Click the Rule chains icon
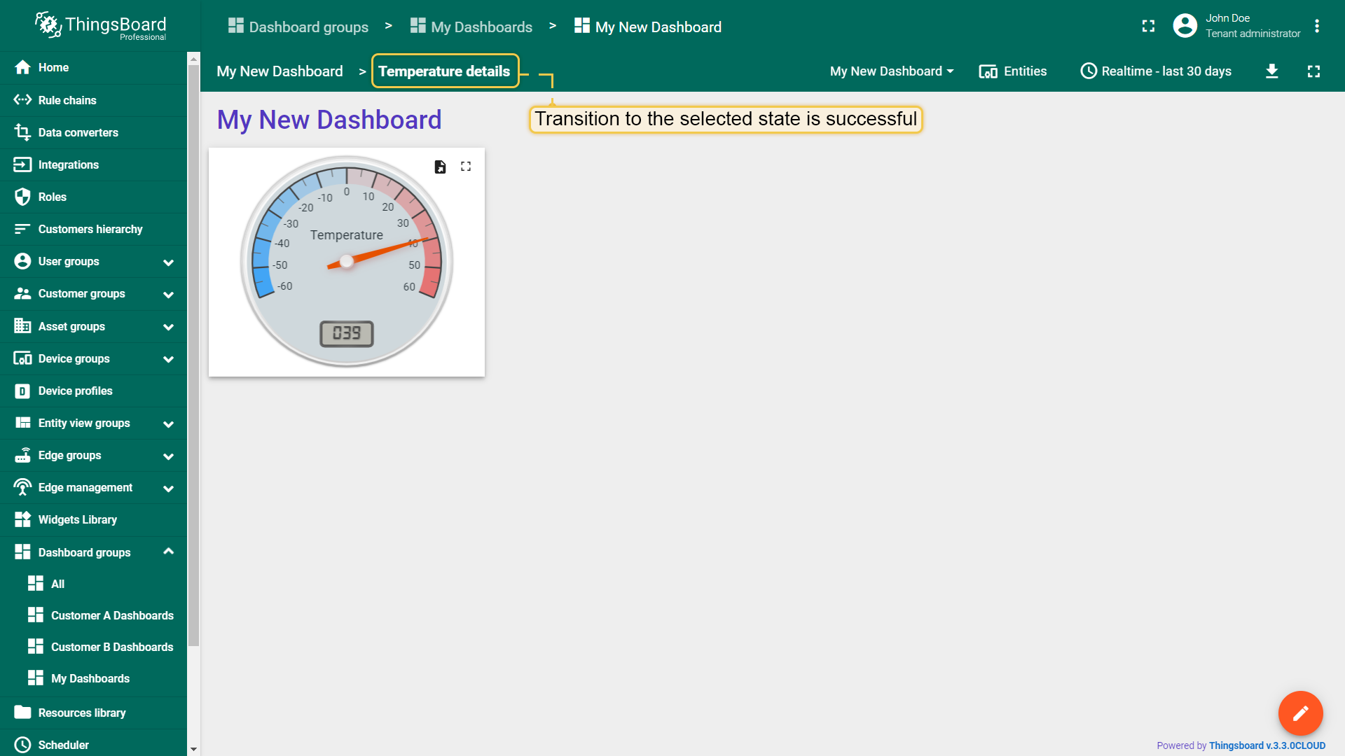This screenshot has width=1345, height=756. (22, 100)
